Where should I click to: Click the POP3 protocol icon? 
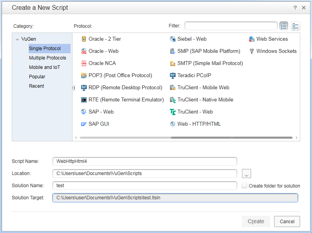(84, 75)
